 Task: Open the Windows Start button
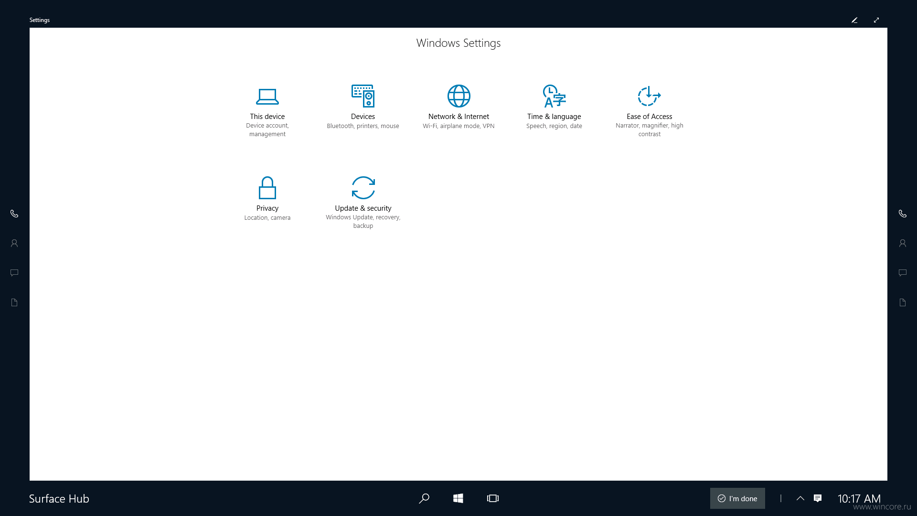(x=458, y=498)
